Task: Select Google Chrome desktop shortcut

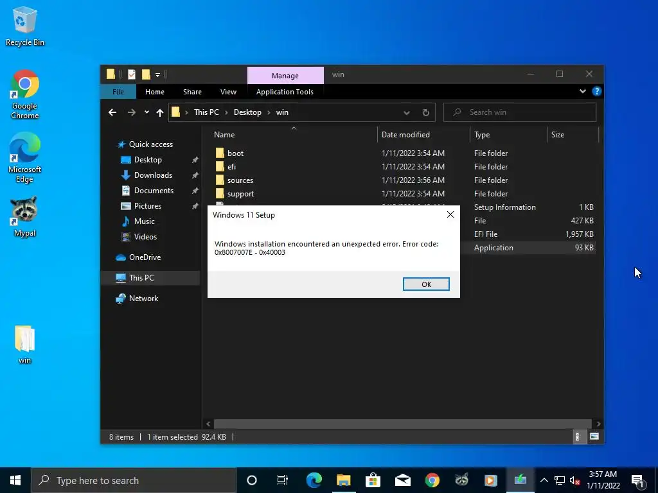Action: [x=25, y=95]
